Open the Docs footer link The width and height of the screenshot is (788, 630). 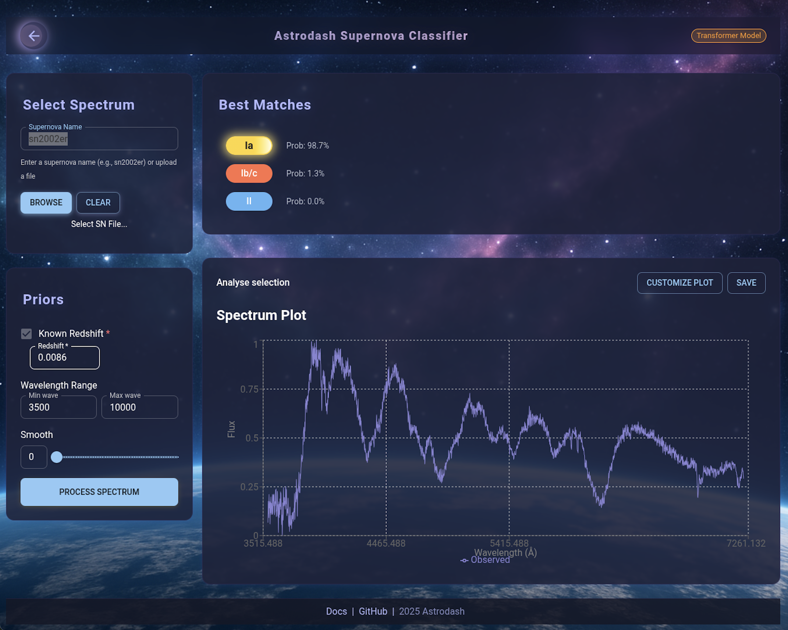[336, 611]
